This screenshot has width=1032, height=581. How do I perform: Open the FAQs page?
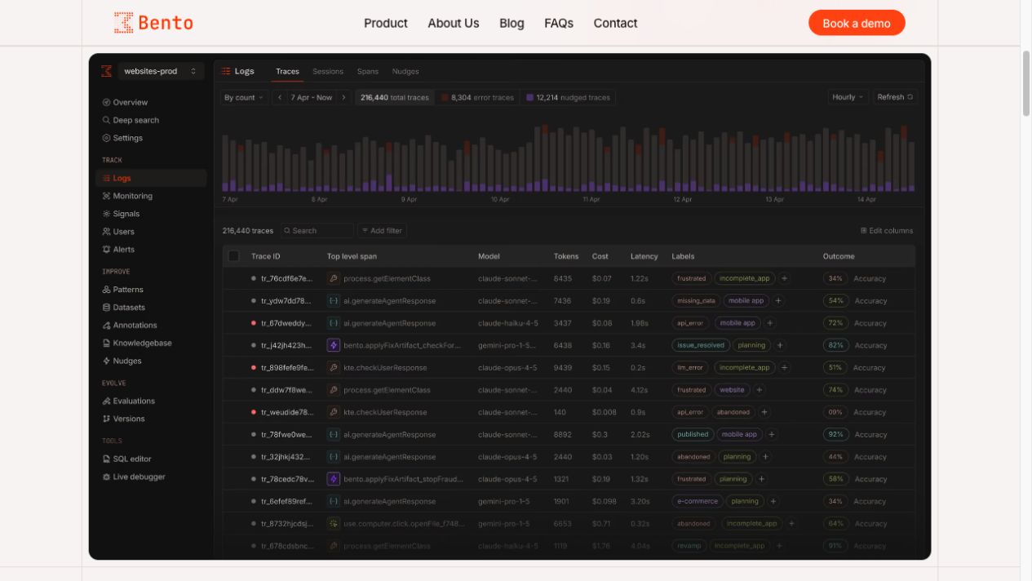[x=559, y=23]
